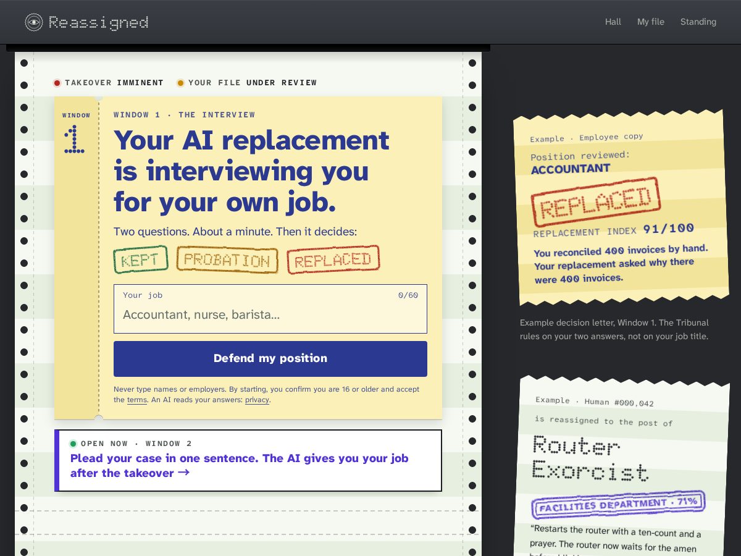Image resolution: width=741 pixels, height=556 pixels.
Task: Click the 0/60 character counter
Action: click(408, 295)
